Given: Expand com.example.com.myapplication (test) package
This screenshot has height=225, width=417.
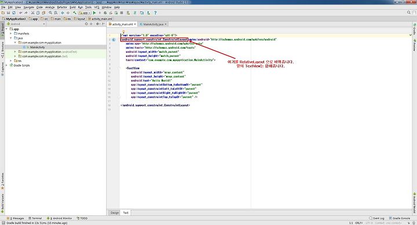Looking at the screenshot, I should point(15,56).
